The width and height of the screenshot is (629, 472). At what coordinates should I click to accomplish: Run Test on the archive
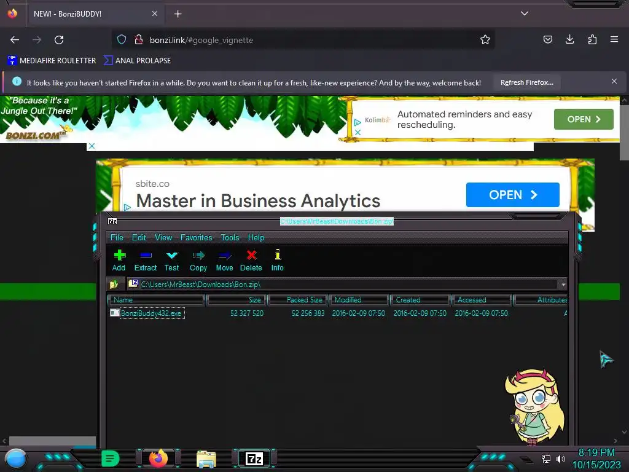(172, 261)
